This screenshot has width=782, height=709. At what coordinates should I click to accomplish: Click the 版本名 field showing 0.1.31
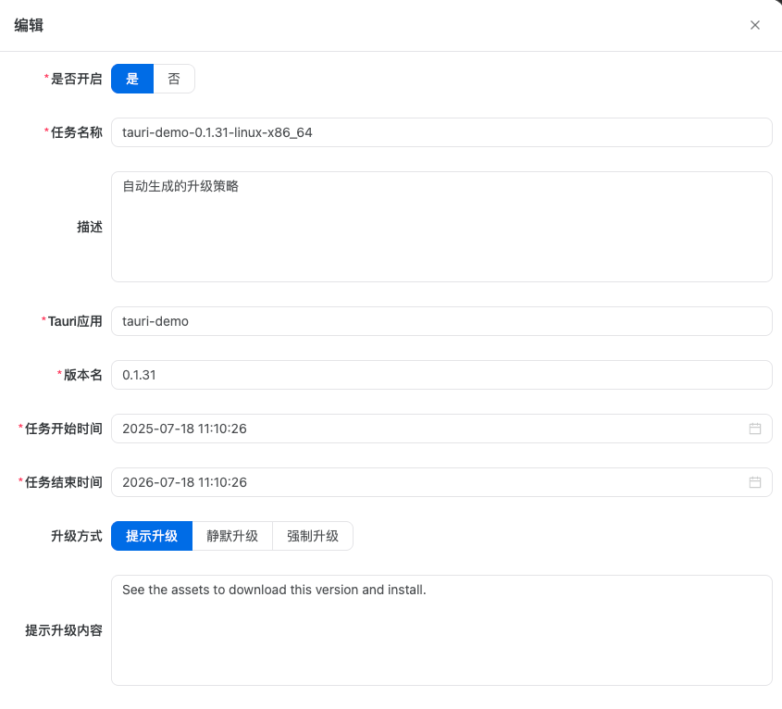pyautogui.click(x=441, y=375)
